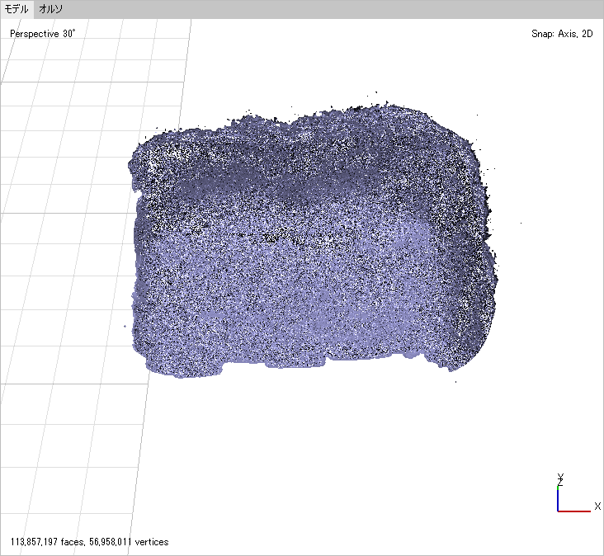604x556 pixels.
Task: Switch to the モデル tab
Action: click(17, 9)
